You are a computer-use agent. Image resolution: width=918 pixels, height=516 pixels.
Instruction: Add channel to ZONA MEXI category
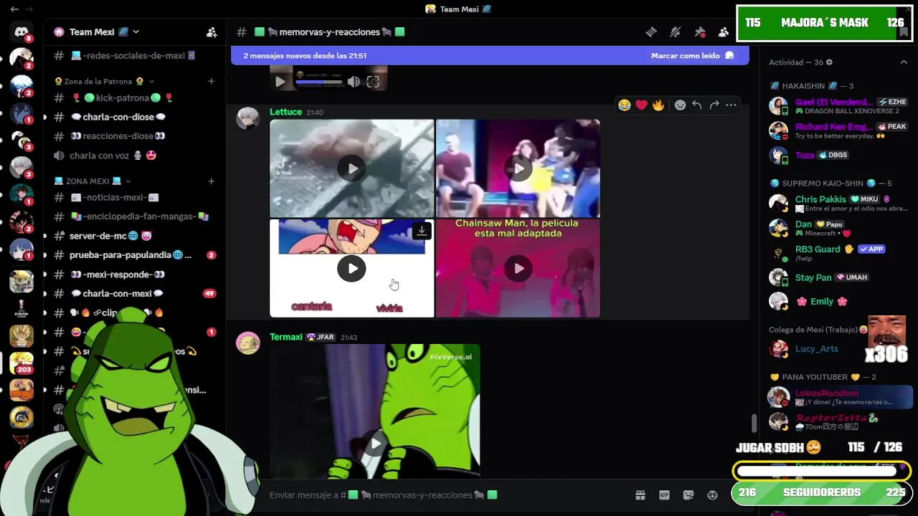pyautogui.click(x=211, y=181)
